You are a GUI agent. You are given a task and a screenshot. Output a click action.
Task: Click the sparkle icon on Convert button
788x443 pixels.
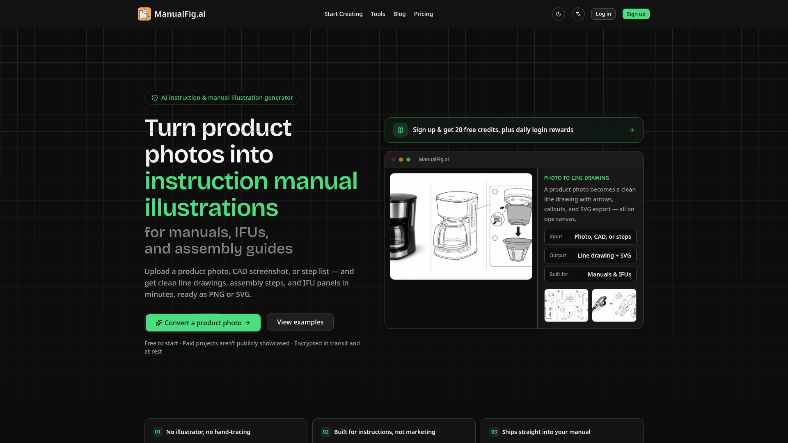[x=159, y=323]
